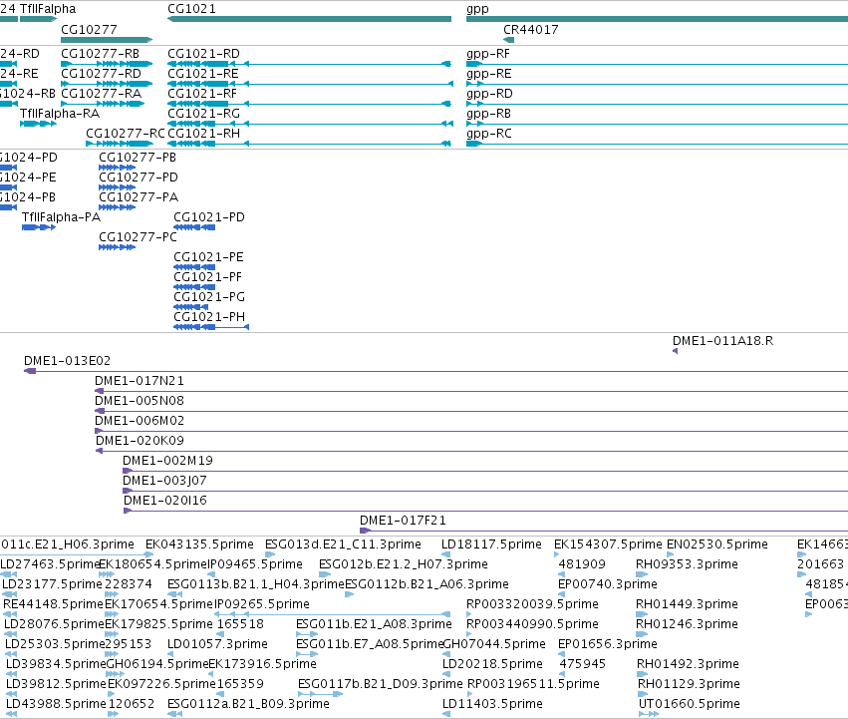Select the DME1-013E02 clone
The image size is (848, 719).
(x=435, y=371)
